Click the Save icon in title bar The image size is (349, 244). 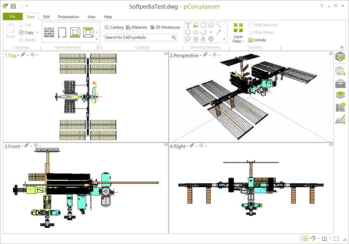point(13,6)
